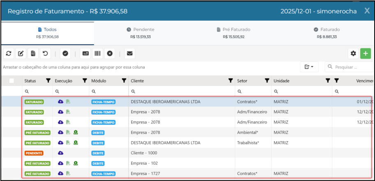Image resolution: width=375 pixels, height=181 pixels.
Task: Click the Módulo column filter-row search box
Action: tap(109, 91)
